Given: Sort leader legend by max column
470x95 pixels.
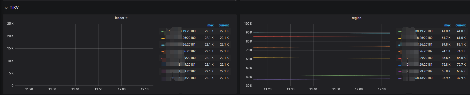Looking at the screenshot, I should coord(210,25).
